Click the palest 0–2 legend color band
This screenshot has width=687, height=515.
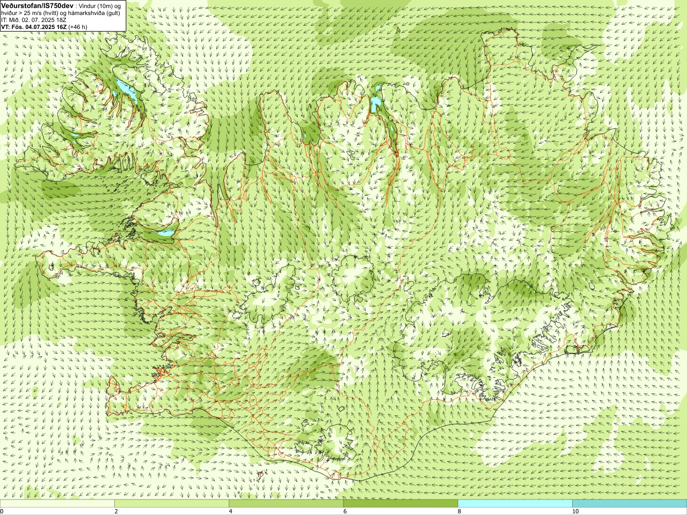click(57, 504)
